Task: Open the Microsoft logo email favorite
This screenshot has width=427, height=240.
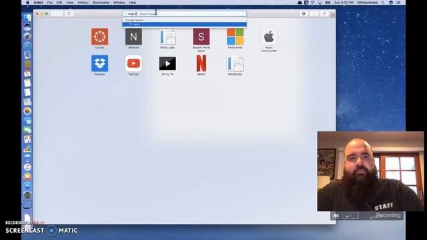Action: pyautogui.click(x=235, y=37)
